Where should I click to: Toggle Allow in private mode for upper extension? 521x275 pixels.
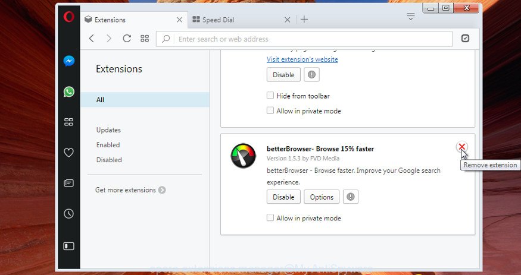pyautogui.click(x=270, y=110)
